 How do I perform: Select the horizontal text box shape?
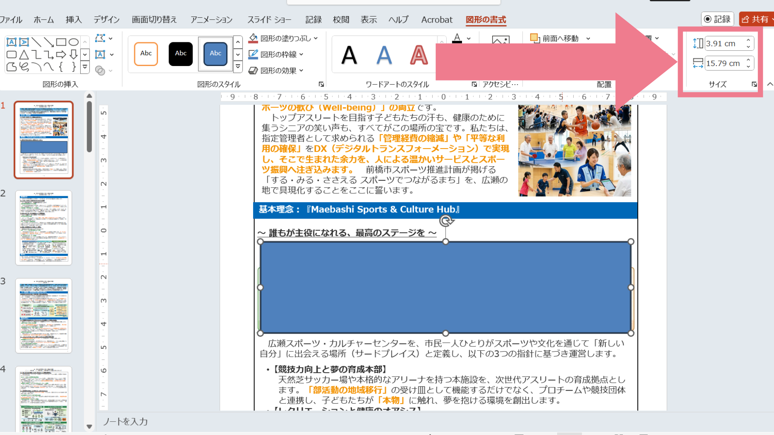pyautogui.click(x=11, y=42)
